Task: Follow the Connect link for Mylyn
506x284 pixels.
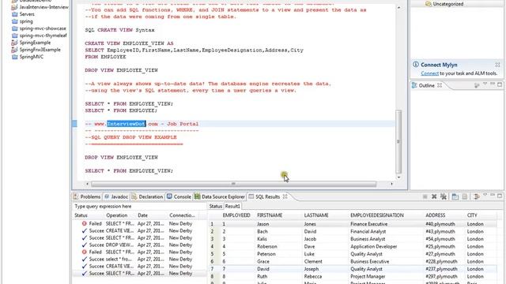Action: pyautogui.click(x=429, y=73)
